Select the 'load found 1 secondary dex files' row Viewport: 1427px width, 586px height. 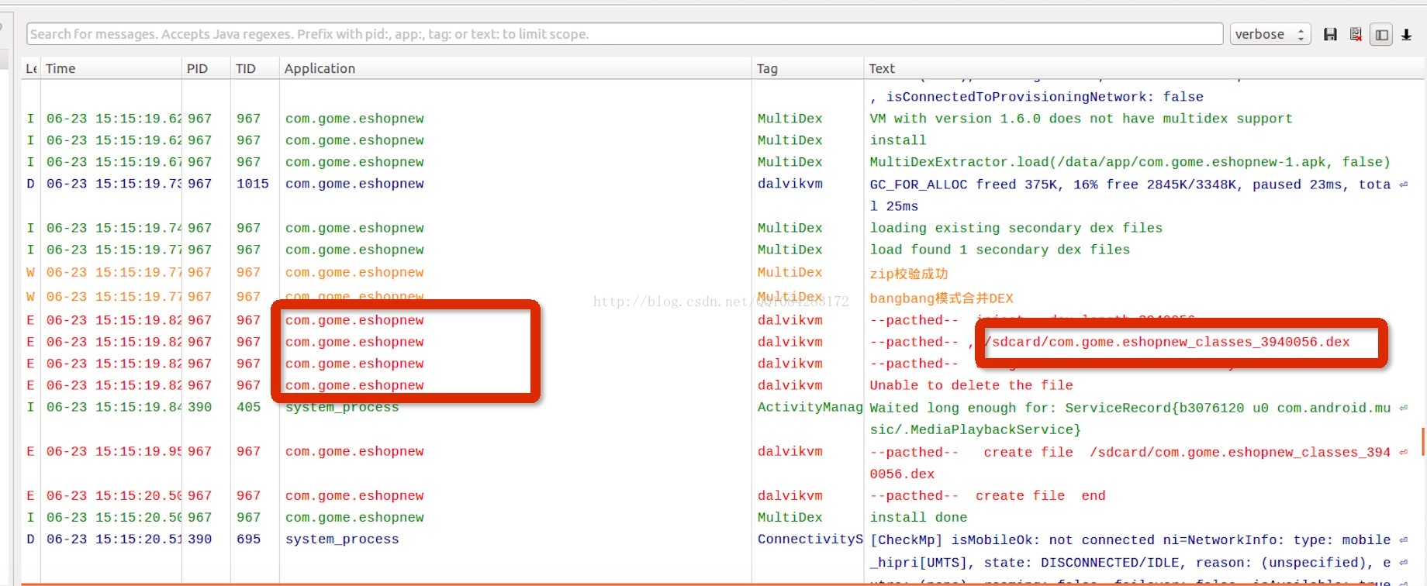[721, 250]
